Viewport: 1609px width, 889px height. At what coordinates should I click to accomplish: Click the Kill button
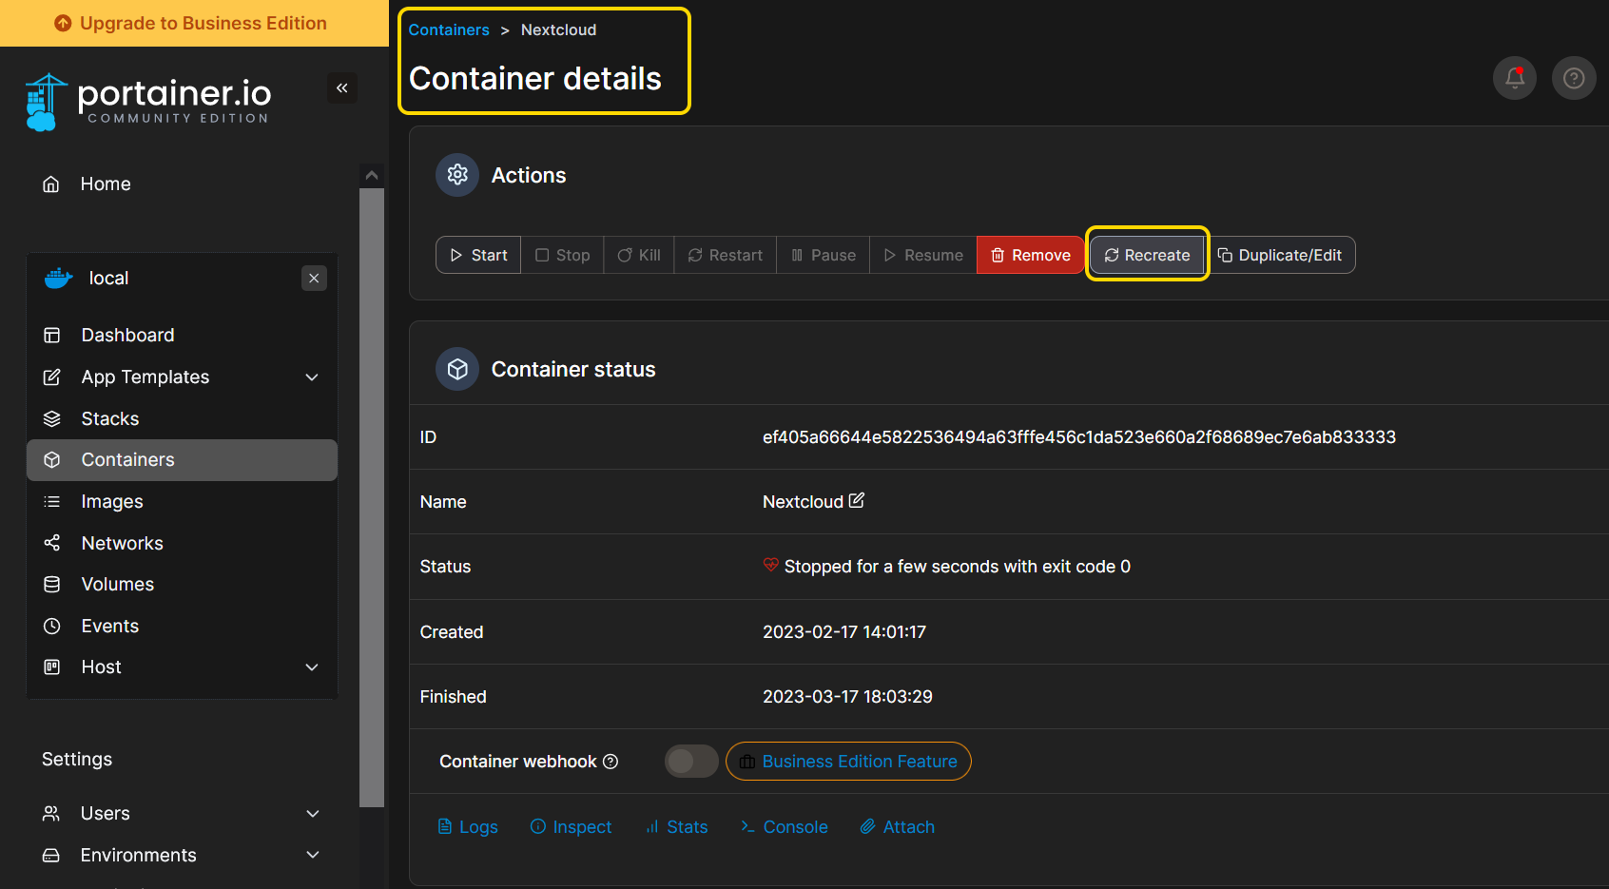(639, 255)
